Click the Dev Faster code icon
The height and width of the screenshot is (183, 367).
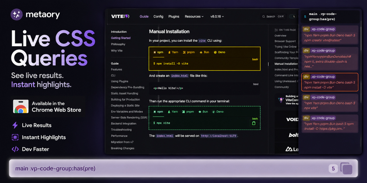(x=15, y=149)
